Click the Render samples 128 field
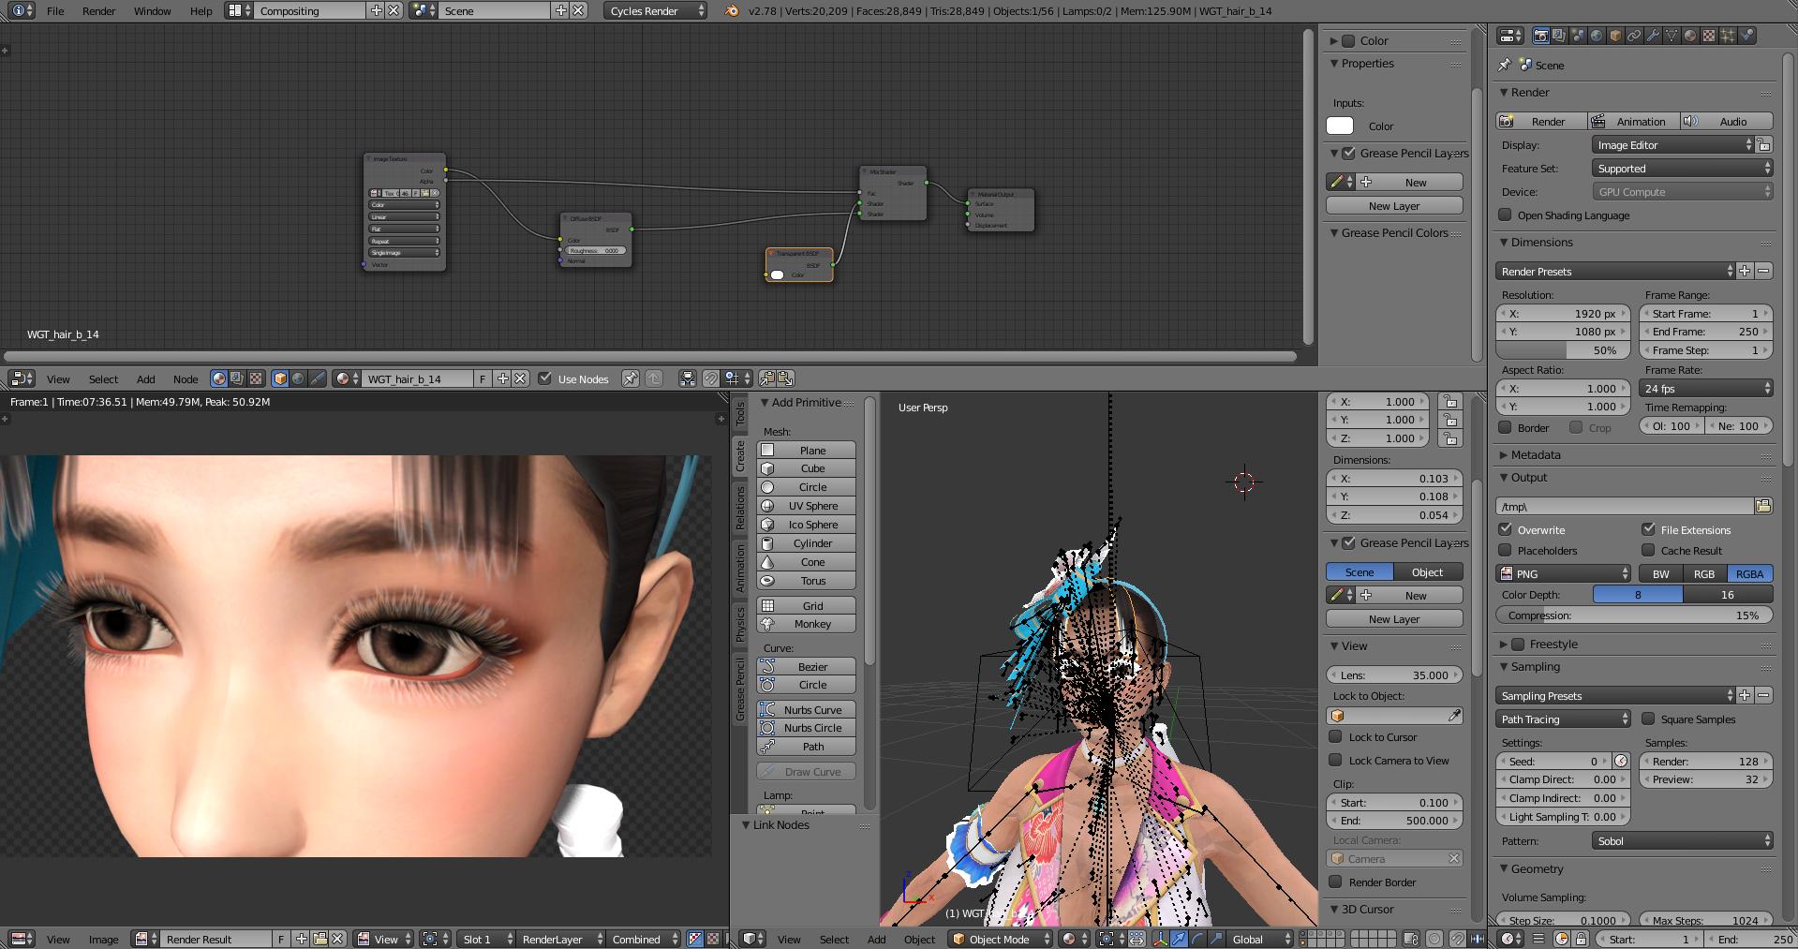The width and height of the screenshot is (1798, 949). (1705, 761)
